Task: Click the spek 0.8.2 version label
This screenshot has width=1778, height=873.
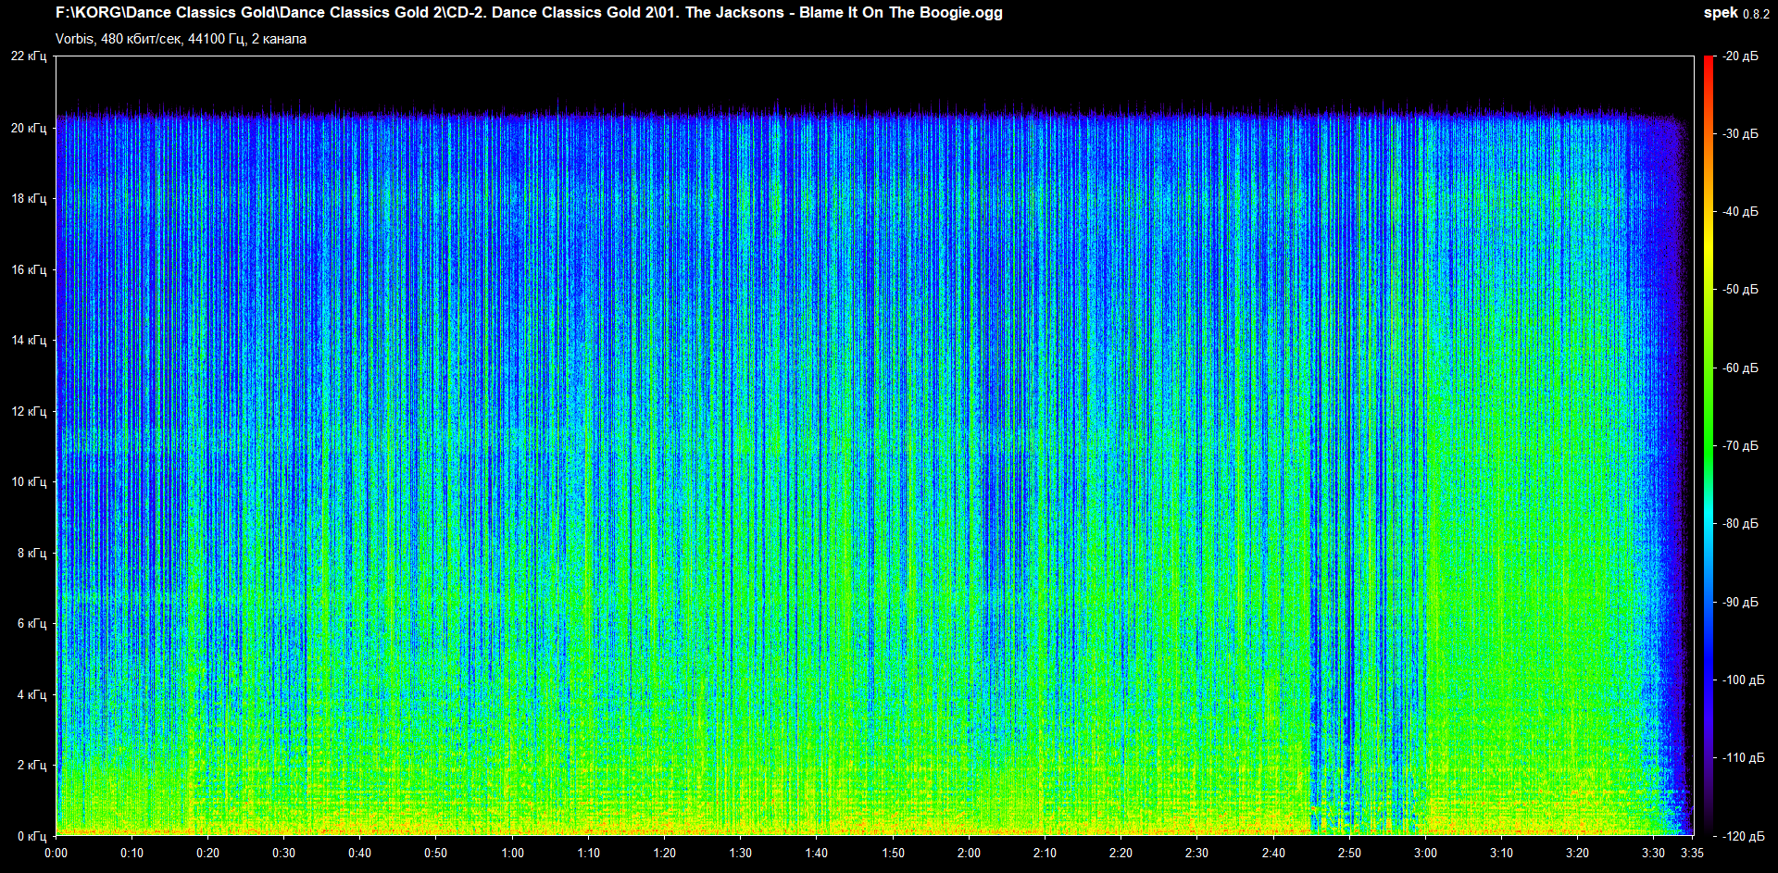Action: 1735,13
